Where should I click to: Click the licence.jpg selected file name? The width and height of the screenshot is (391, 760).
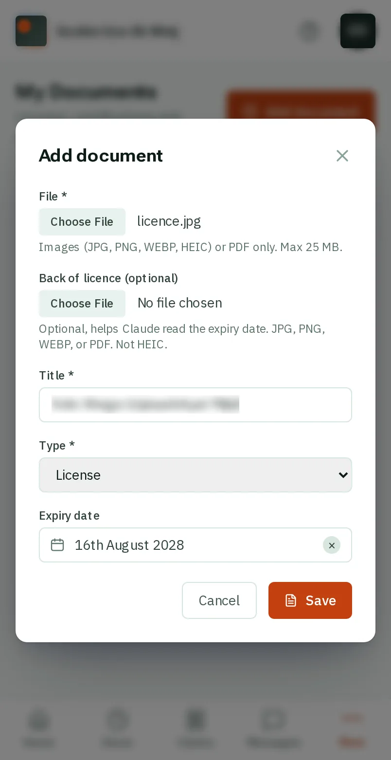click(169, 221)
